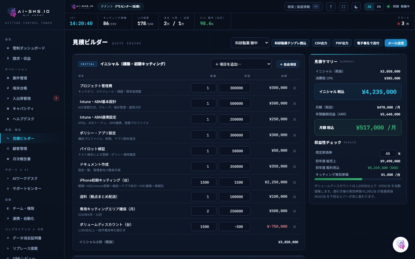Image resolution: width=415 pixels, height=259 pixels.
Task: Open the search / 画面移動 box
Action: click(x=303, y=7)
